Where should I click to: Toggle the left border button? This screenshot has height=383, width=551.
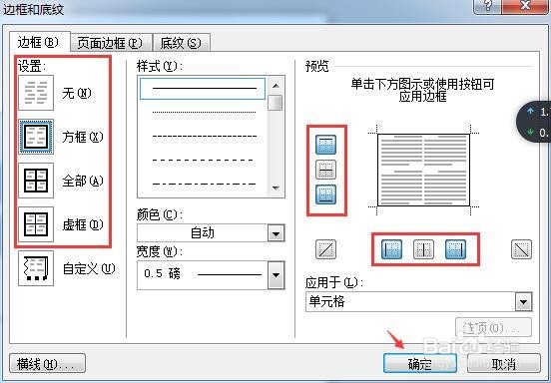391,249
